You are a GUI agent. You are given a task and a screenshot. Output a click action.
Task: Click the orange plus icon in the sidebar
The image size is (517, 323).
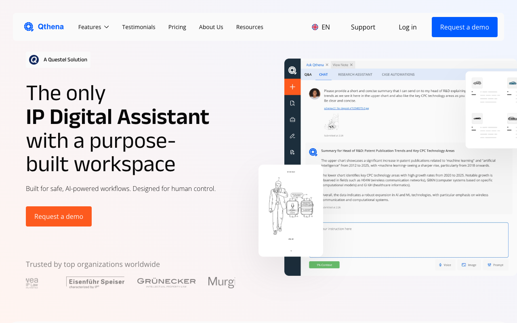coord(292,87)
